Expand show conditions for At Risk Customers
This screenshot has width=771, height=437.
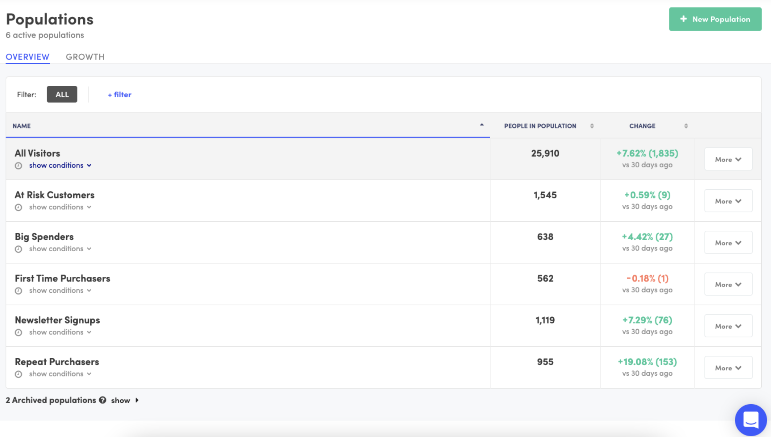coord(60,207)
